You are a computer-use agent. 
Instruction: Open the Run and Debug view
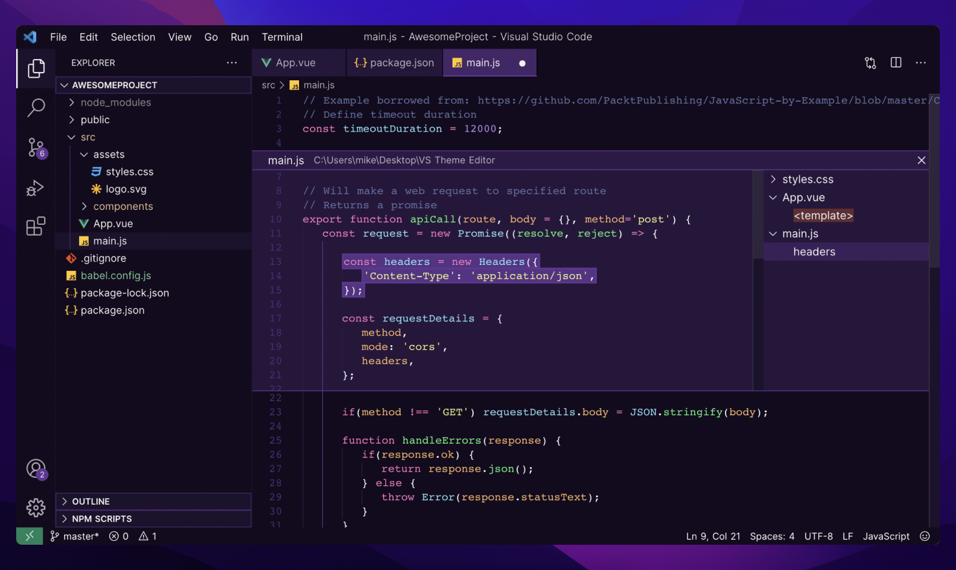[x=36, y=188]
